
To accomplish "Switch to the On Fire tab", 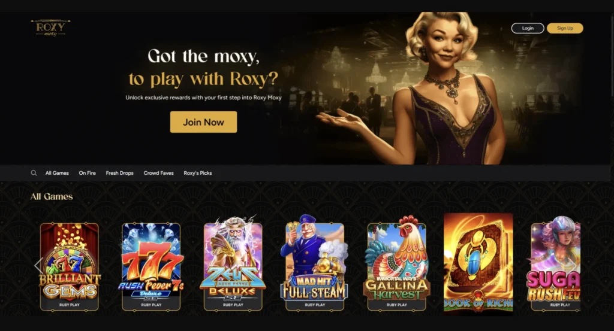I will tap(88, 173).
